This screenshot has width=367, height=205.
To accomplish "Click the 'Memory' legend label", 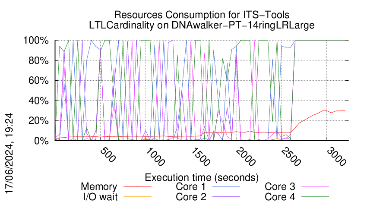I will [99, 187].
